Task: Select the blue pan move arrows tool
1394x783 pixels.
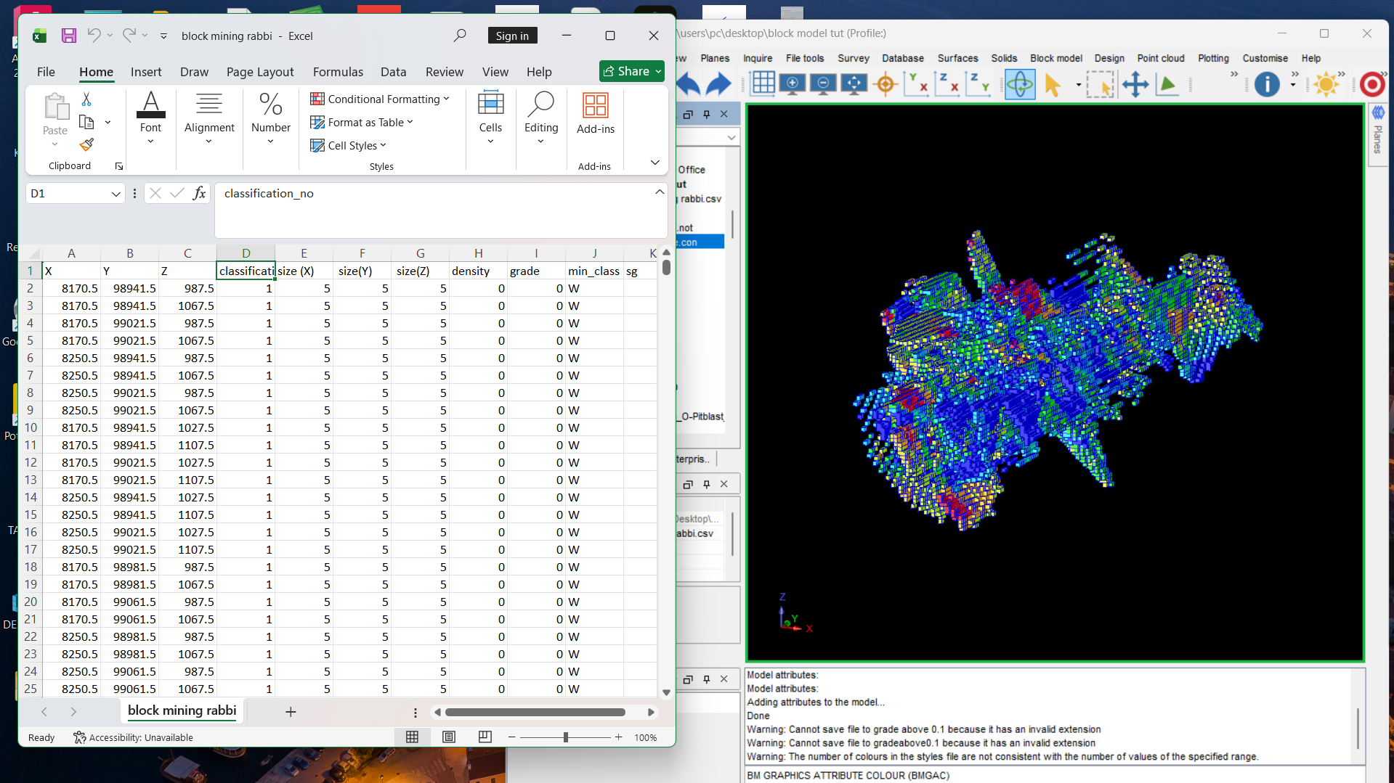Action: pyautogui.click(x=1135, y=85)
